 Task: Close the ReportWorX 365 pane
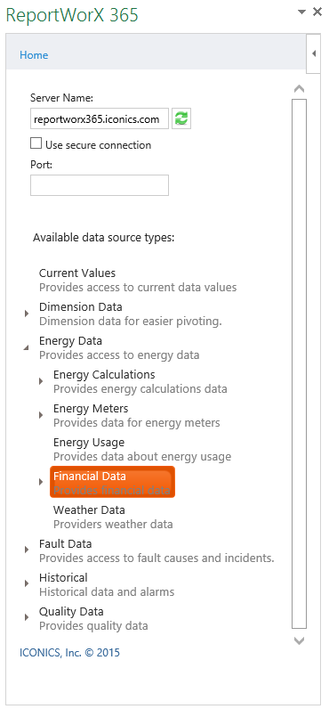tap(317, 12)
